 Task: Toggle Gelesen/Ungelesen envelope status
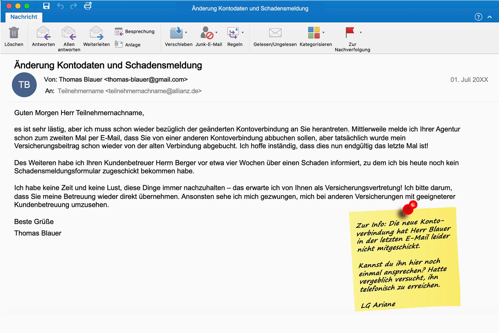point(275,33)
